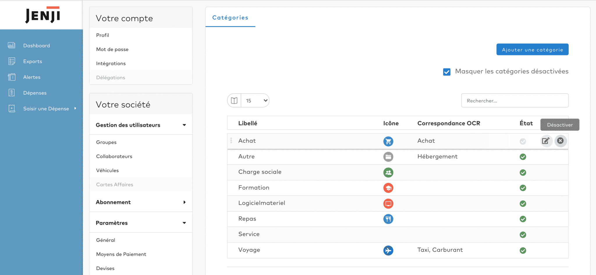The image size is (596, 275).
Task: Click the Charge sociale people icon
Action: [x=388, y=172]
